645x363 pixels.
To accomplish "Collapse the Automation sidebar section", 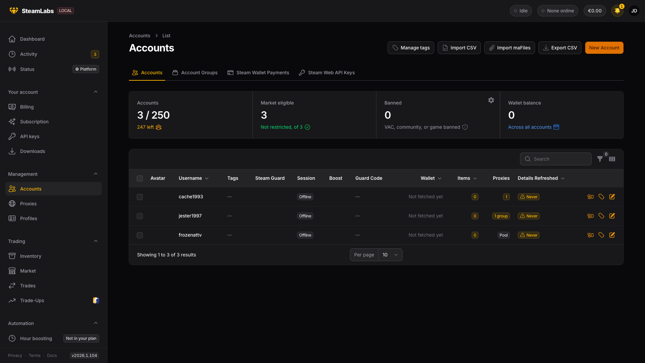I will (96, 323).
